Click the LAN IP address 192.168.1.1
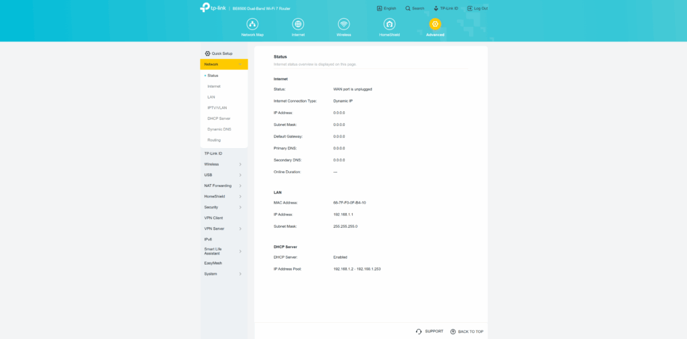687x339 pixels. tap(343, 215)
